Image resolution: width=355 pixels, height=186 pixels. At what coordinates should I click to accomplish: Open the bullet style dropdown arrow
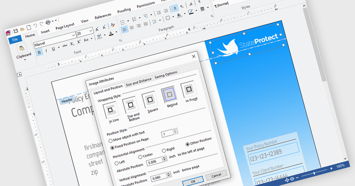[128, 20]
